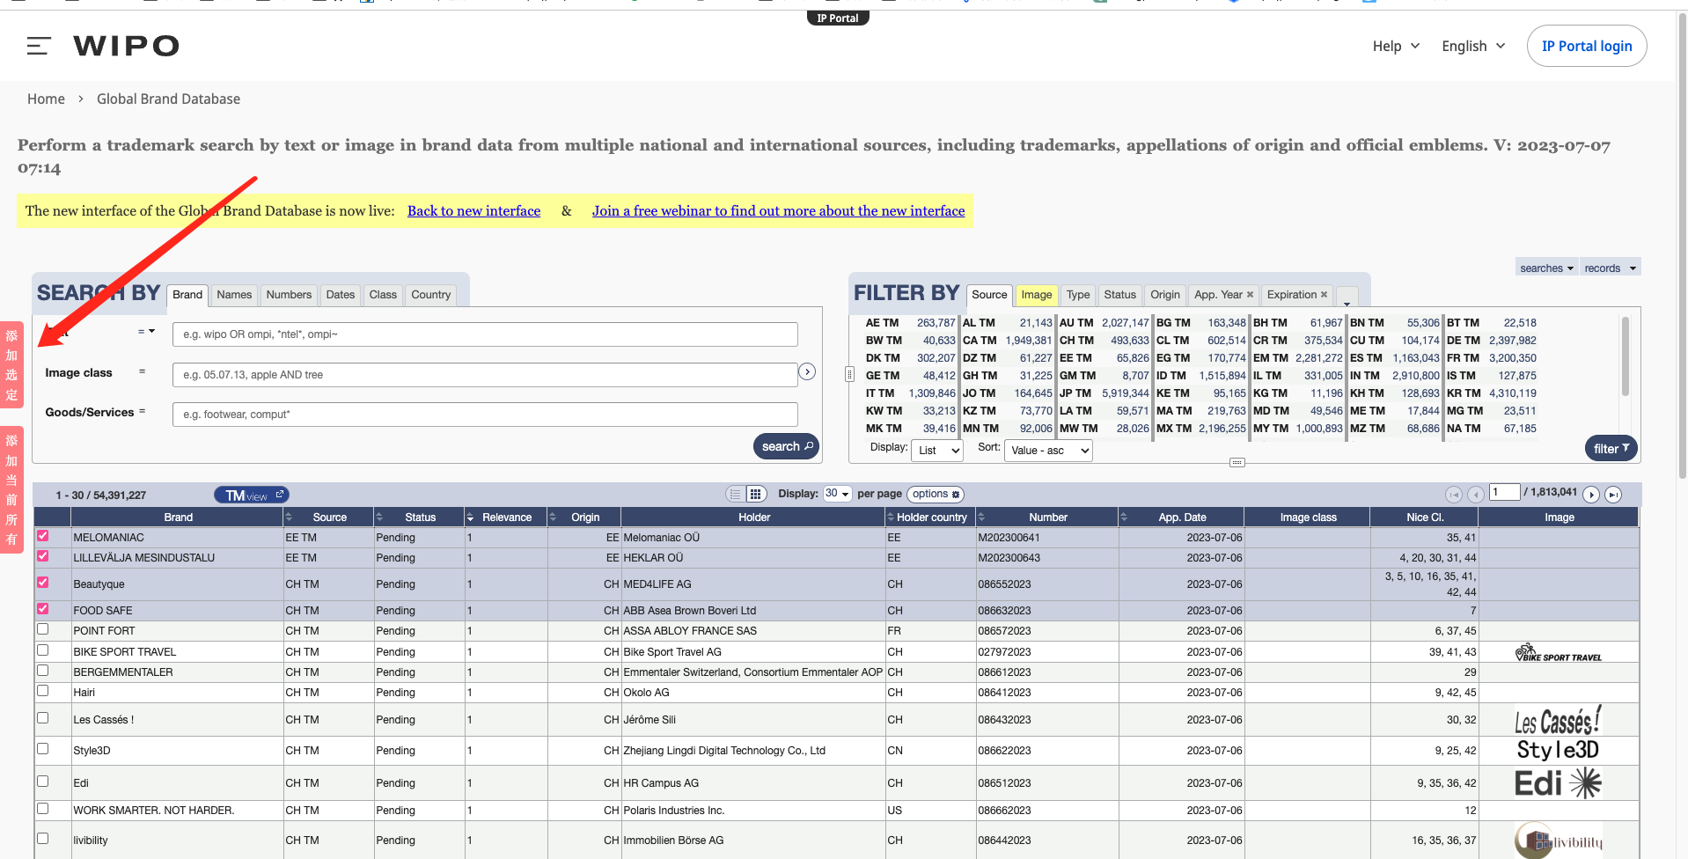This screenshot has height=859, width=1688.
Task: Sort by App. Date column arrows
Action: point(1124,518)
